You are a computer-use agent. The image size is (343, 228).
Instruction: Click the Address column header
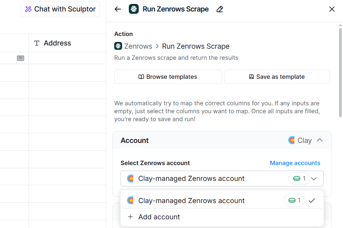pyautogui.click(x=67, y=43)
